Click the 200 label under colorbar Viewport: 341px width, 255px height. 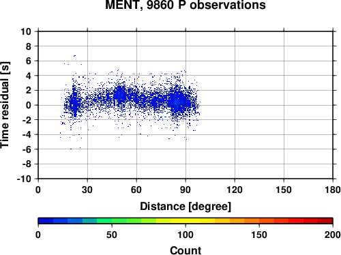[x=333, y=235]
